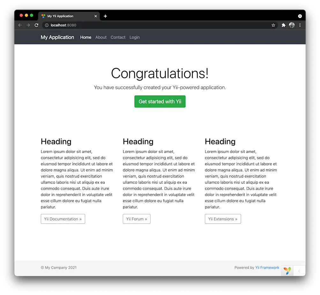Click the browser profile avatar icon
Screen dimensions: 320x295
point(292,25)
